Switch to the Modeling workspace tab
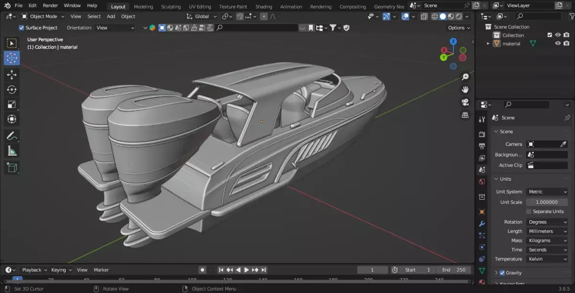 143,7
